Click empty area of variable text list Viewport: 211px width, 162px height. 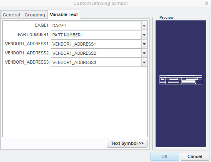[x=75, y=101]
